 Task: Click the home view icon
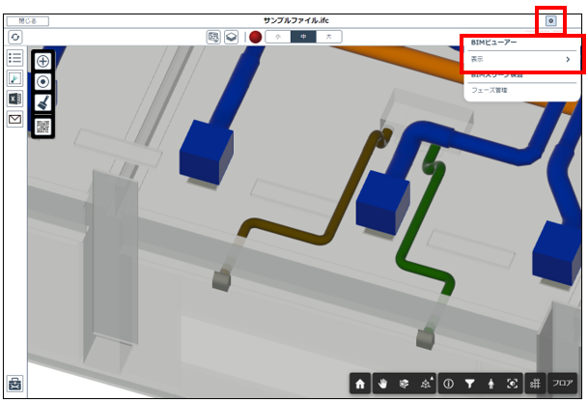[360, 384]
